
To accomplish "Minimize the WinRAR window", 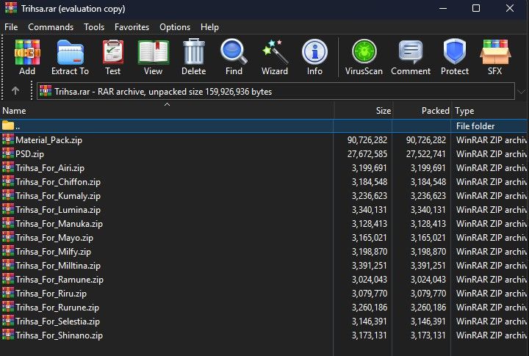I will tap(443, 8).
